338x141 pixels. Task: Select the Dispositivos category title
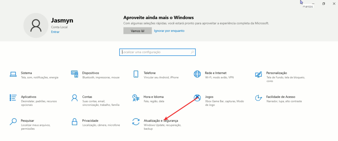[x=90, y=73]
